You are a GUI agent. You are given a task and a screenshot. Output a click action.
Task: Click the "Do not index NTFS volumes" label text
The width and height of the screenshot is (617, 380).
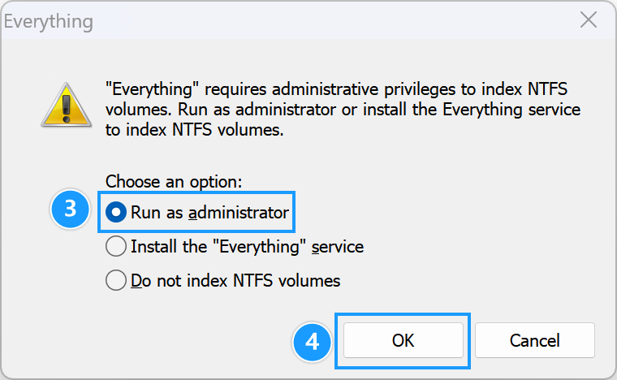point(235,281)
